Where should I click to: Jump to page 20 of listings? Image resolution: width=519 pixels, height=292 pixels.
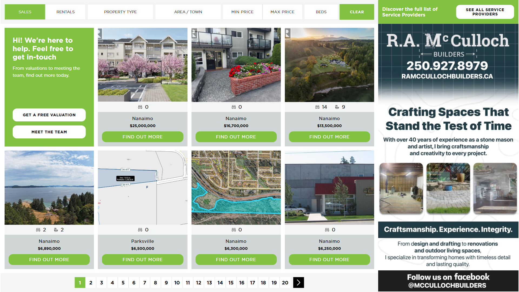pos(285,283)
